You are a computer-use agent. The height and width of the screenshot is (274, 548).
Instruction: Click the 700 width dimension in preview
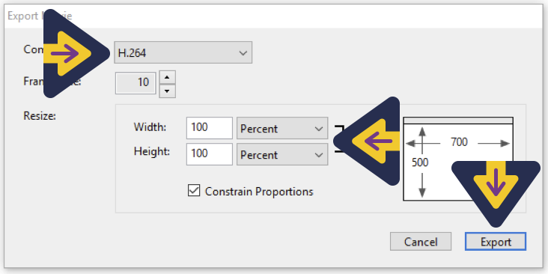coord(459,142)
